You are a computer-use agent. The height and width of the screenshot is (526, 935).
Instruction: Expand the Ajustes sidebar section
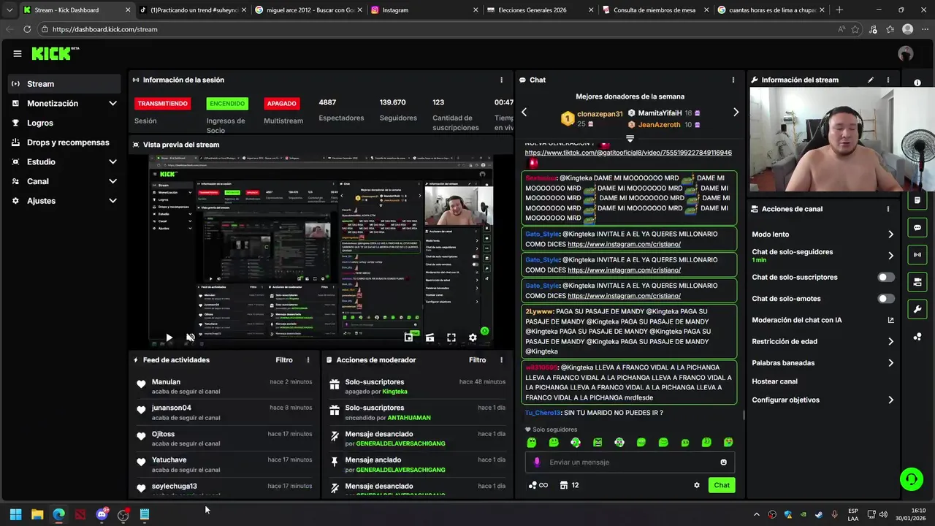(x=64, y=201)
